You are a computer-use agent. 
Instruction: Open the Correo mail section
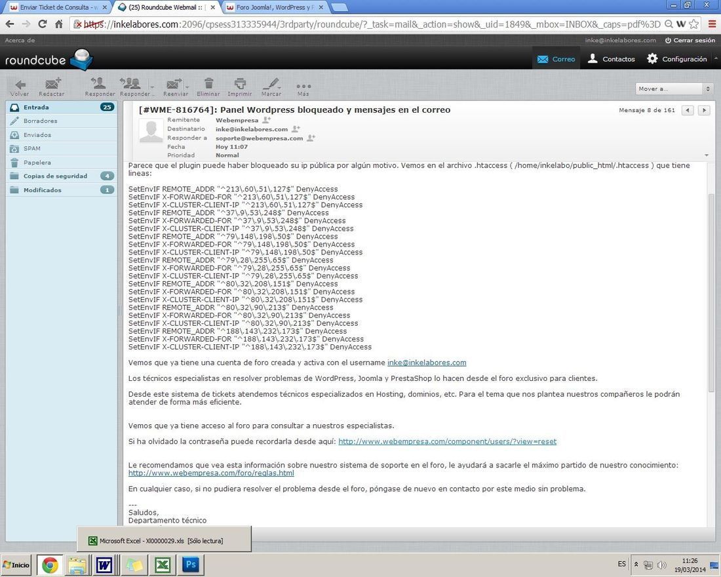point(556,59)
